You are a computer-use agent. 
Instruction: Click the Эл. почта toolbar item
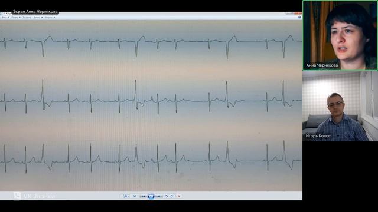[27, 18]
